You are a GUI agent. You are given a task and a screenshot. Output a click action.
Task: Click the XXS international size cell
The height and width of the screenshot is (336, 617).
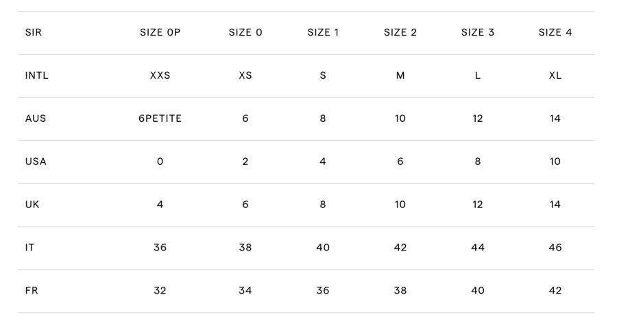(x=160, y=75)
